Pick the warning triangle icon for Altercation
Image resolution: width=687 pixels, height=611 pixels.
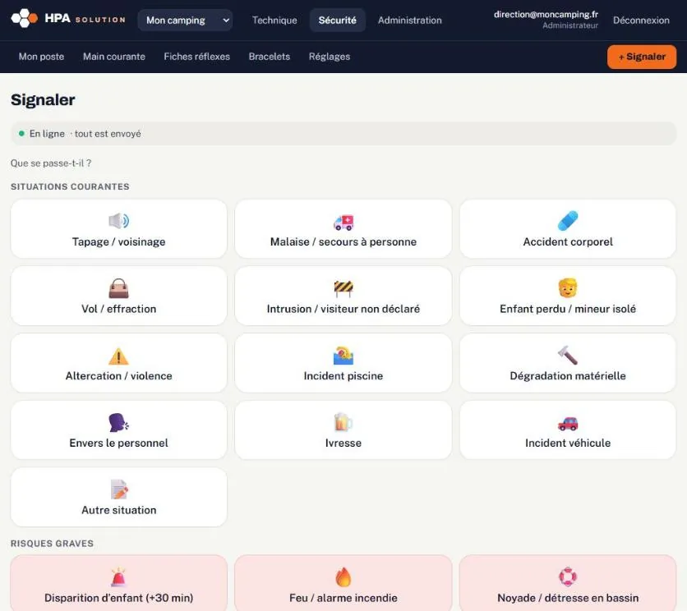tap(118, 356)
